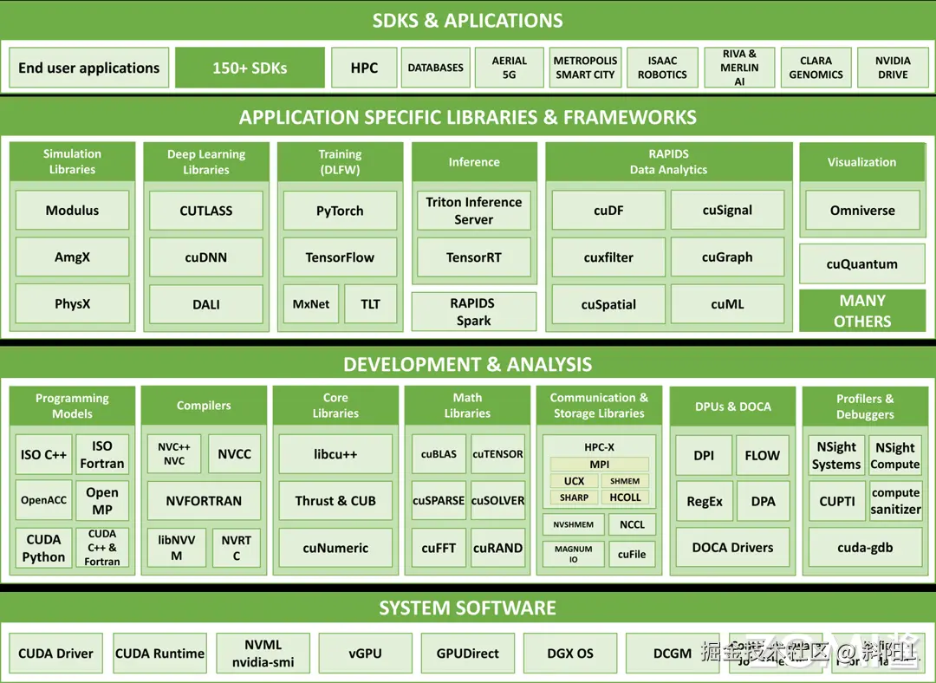Click the OpenACC box

click(x=43, y=500)
